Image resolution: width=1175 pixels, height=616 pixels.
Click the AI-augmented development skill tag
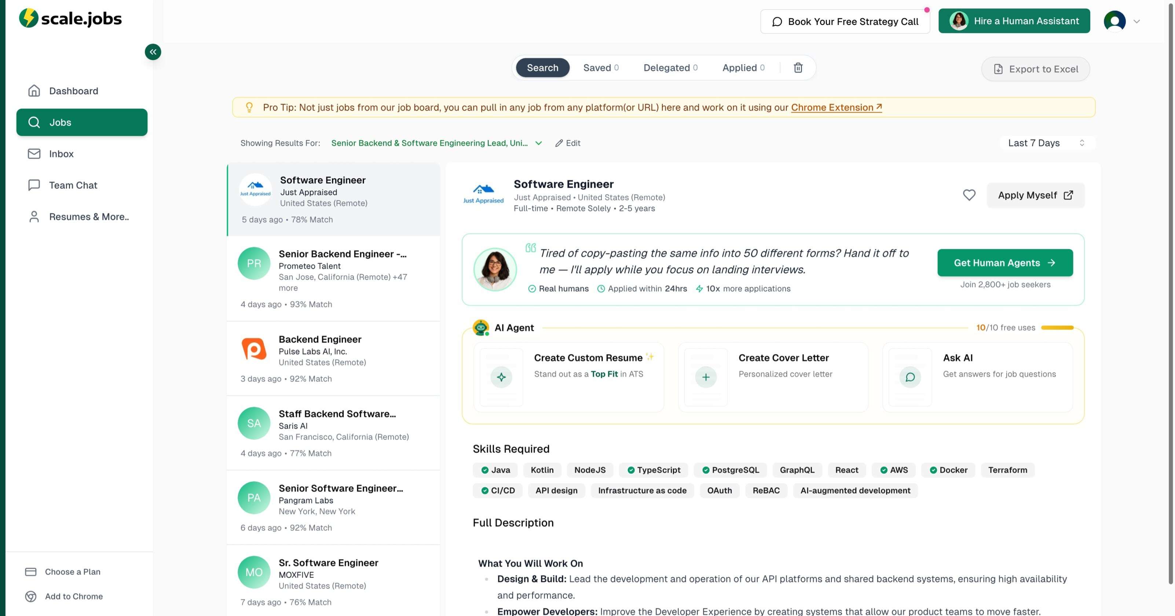[x=855, y=491]
